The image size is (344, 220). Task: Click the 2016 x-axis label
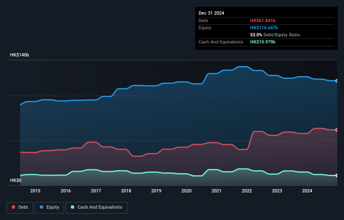66,191
